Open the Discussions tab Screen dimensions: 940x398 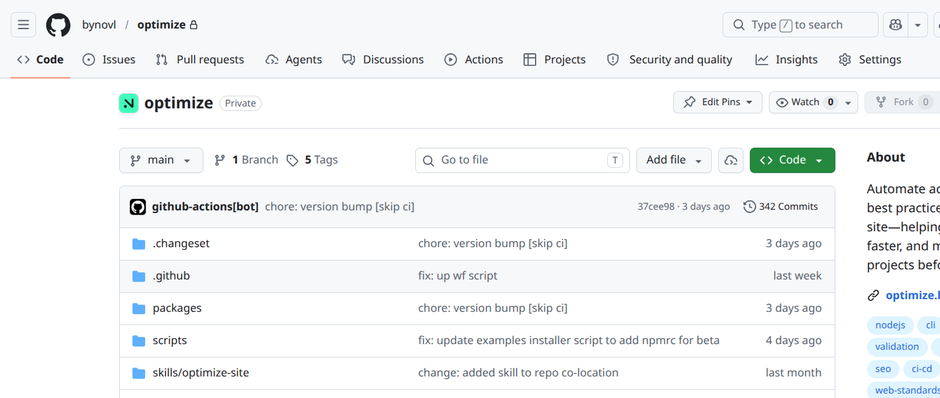coord(383,60)
